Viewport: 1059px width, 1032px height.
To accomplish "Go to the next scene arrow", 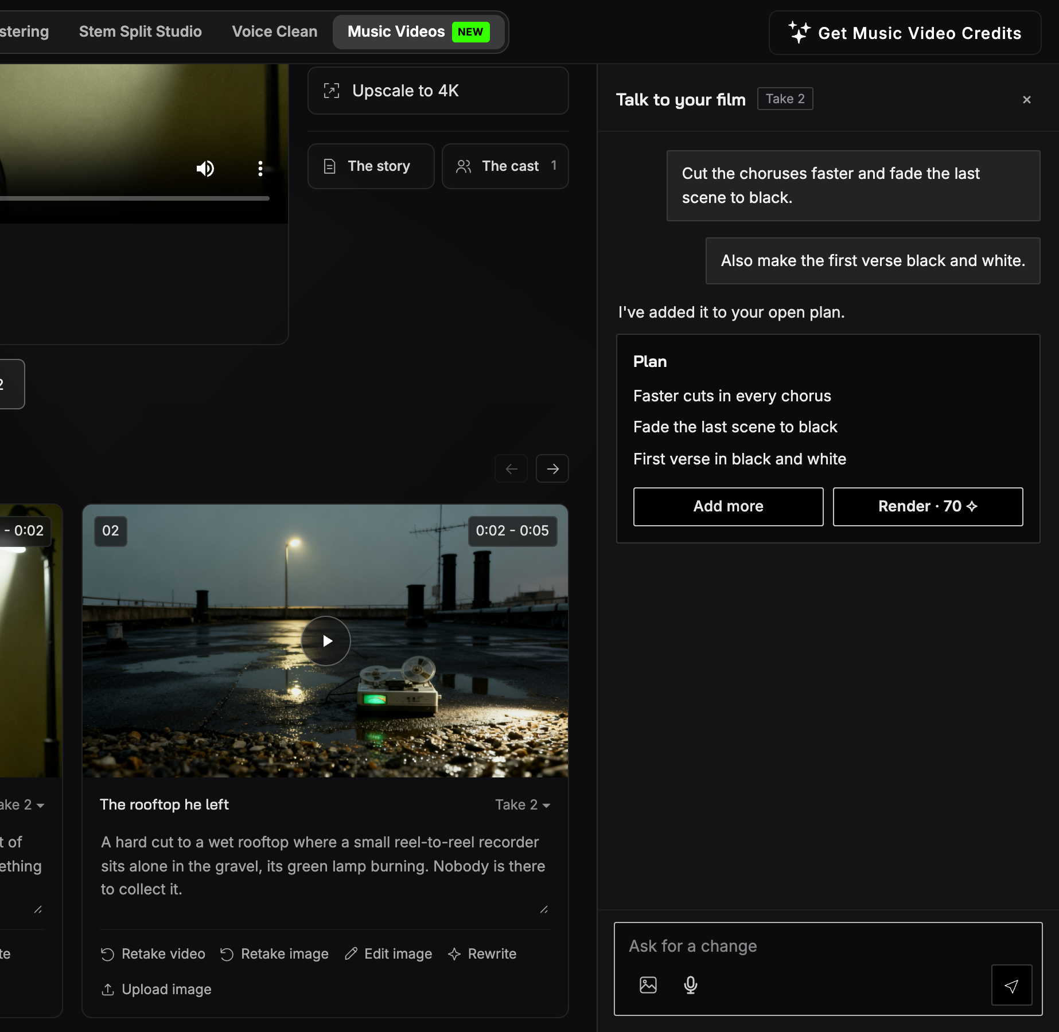I will tap(552, 469).
